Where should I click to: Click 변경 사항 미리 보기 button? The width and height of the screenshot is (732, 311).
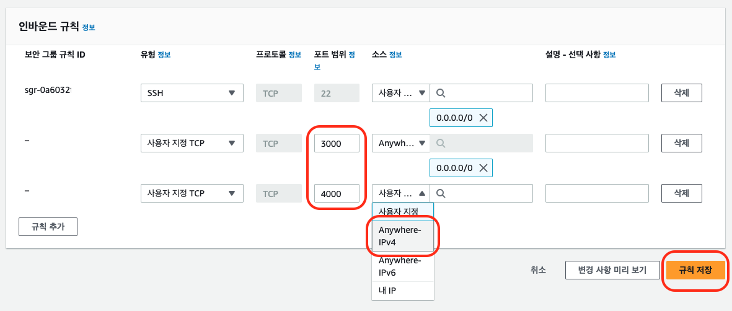pyautogui.click(x=612, y=269)
